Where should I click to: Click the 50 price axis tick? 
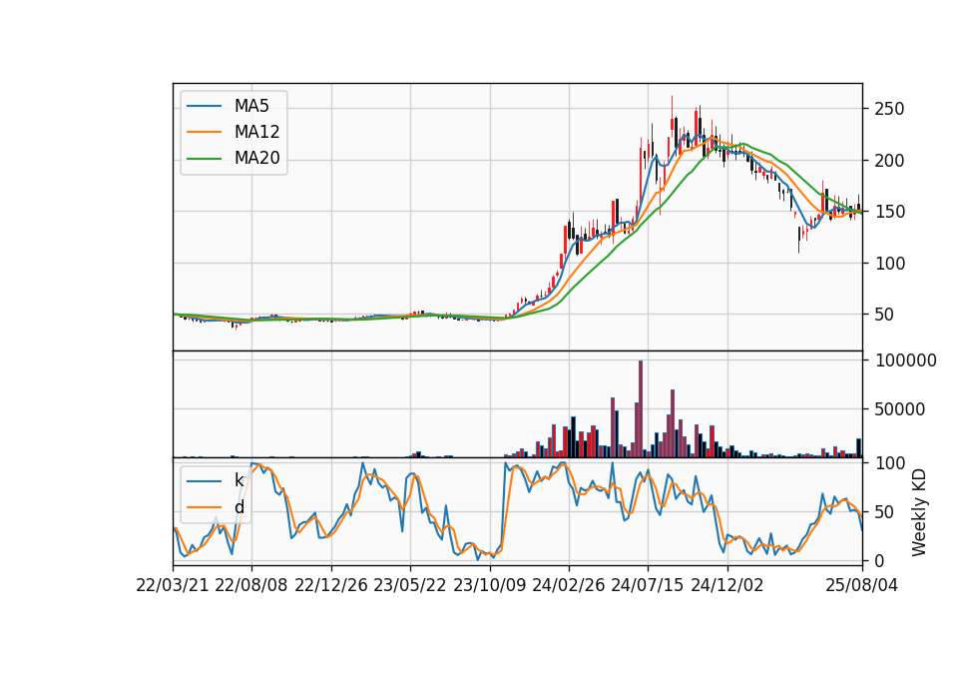tap(884, 315)
